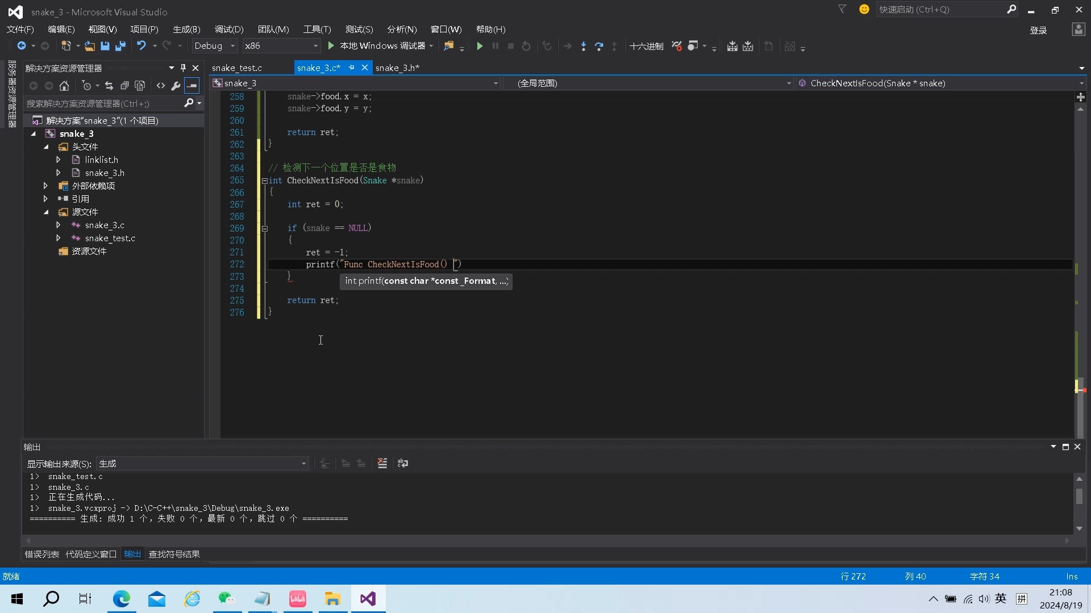This screenshot has height=613, width=1091.
Task: Toggle the 十六进制 hexadecimal display button
Action: coord(646,46)
